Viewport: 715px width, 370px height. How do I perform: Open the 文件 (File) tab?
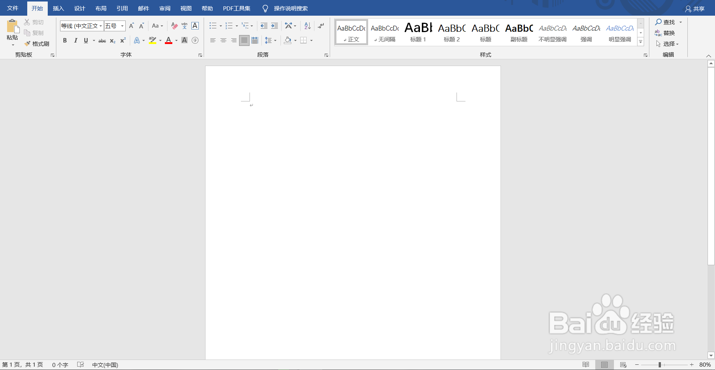(13, 8)
